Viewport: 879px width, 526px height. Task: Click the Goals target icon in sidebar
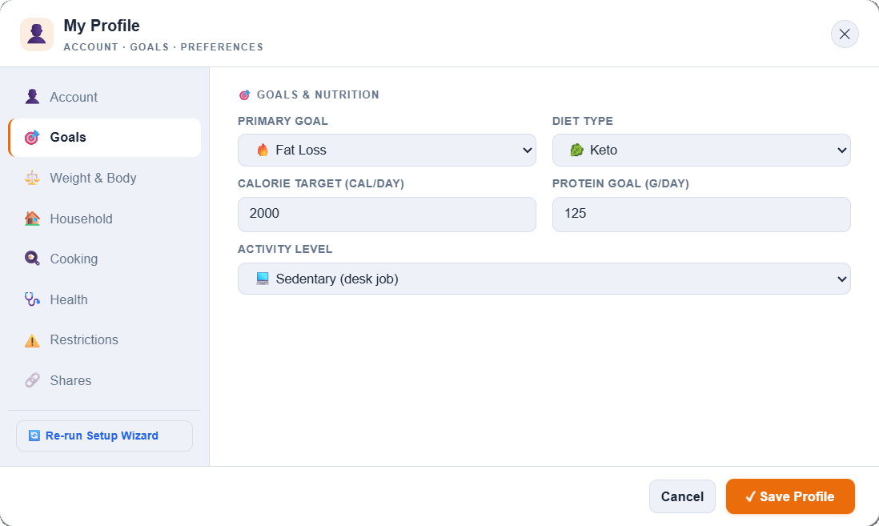(x=32, y=138)
